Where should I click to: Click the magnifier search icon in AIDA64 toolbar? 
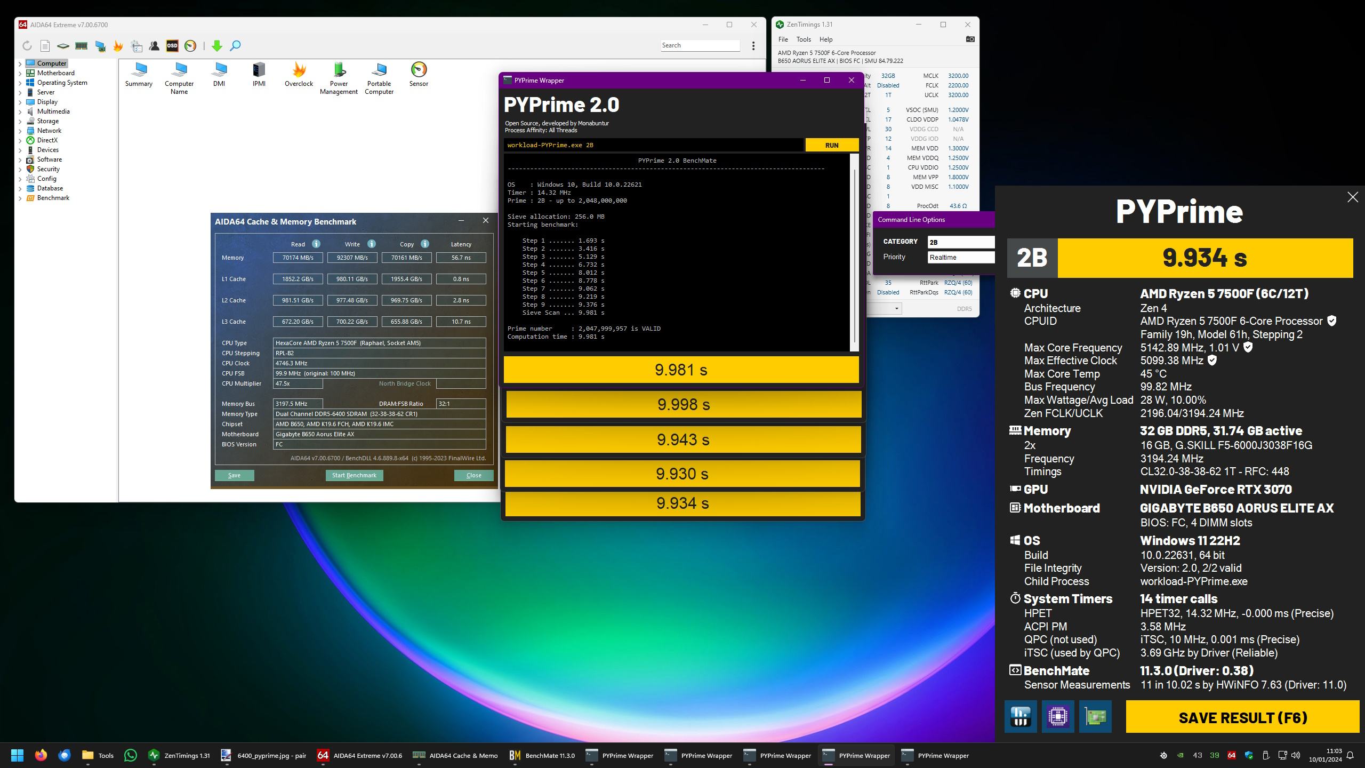pos(235,46)
